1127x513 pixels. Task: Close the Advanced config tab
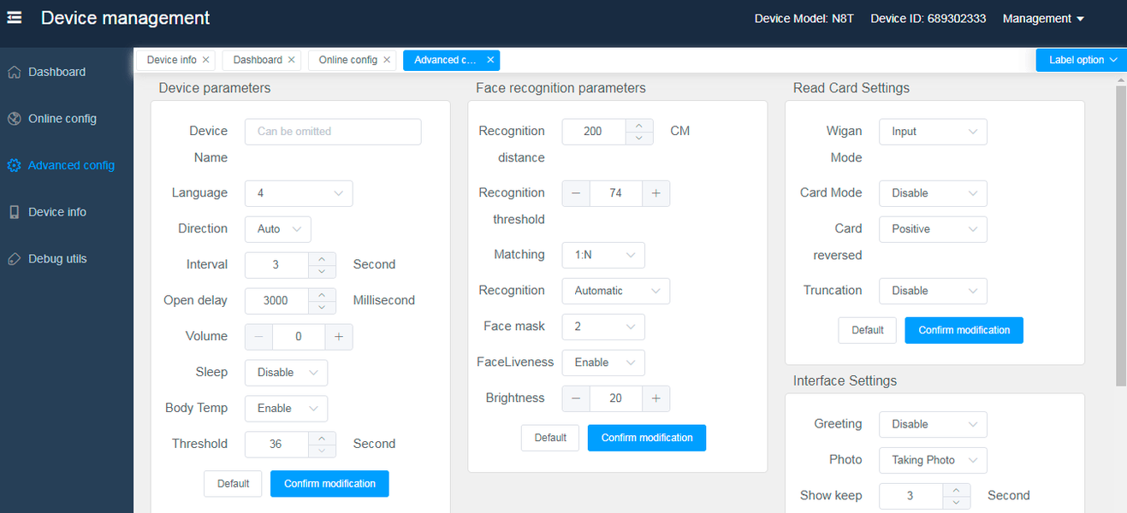pyautogui.click(x=490, y=60)
